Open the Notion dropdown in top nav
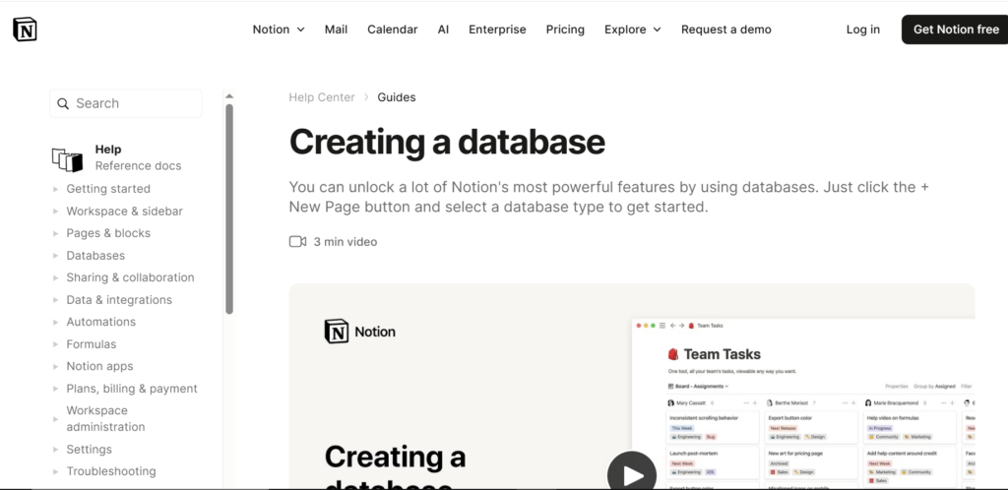 [279, 30]
